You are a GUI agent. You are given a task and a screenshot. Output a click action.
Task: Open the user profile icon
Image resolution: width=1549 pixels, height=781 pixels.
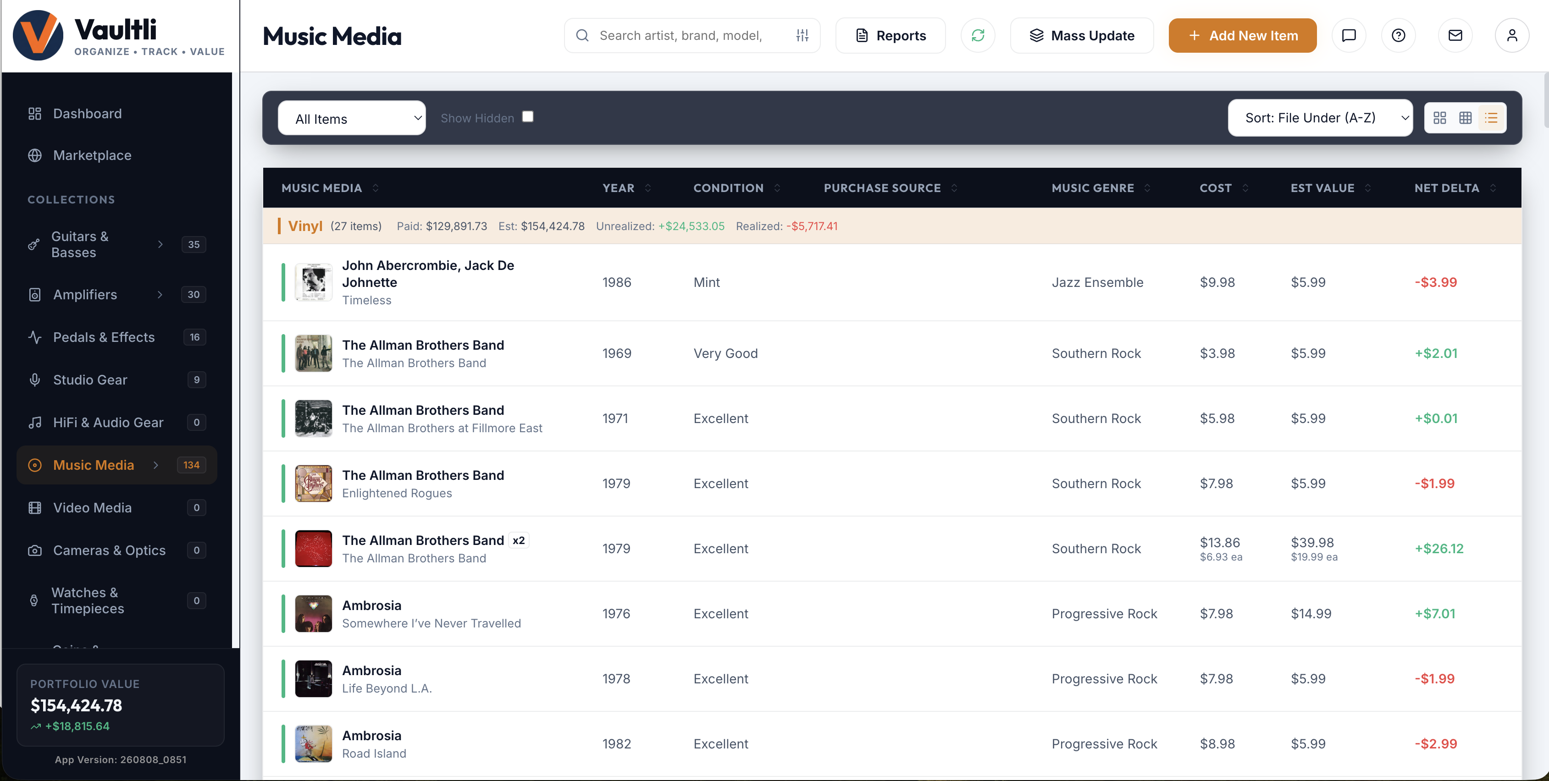(1512, 35)
